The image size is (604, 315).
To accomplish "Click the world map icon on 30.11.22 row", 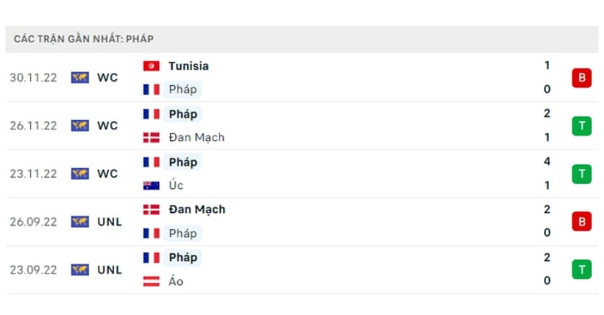I will 80,78.
